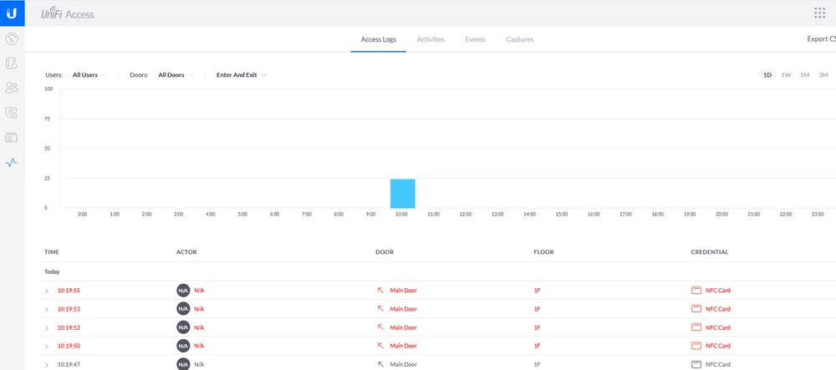836x370 pixels.
Task: Open the Doors icon in sidebar
Action: click(x=12, y=63)
